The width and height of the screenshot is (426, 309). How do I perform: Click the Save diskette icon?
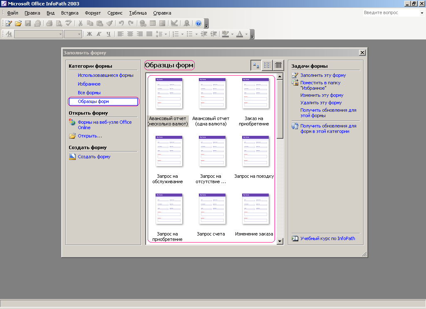(x=28, y=23)
